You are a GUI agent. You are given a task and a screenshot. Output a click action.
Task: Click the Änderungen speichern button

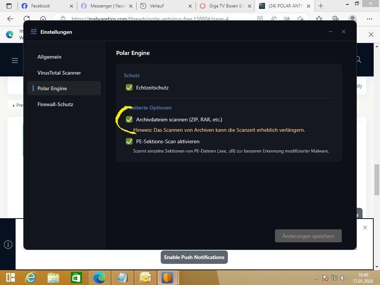click(x=308, y=236)
